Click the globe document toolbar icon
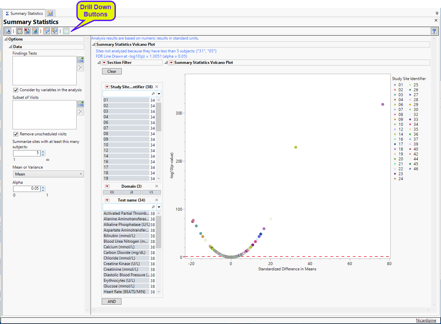Screen dimensions: 441x324 pos(35,31)
